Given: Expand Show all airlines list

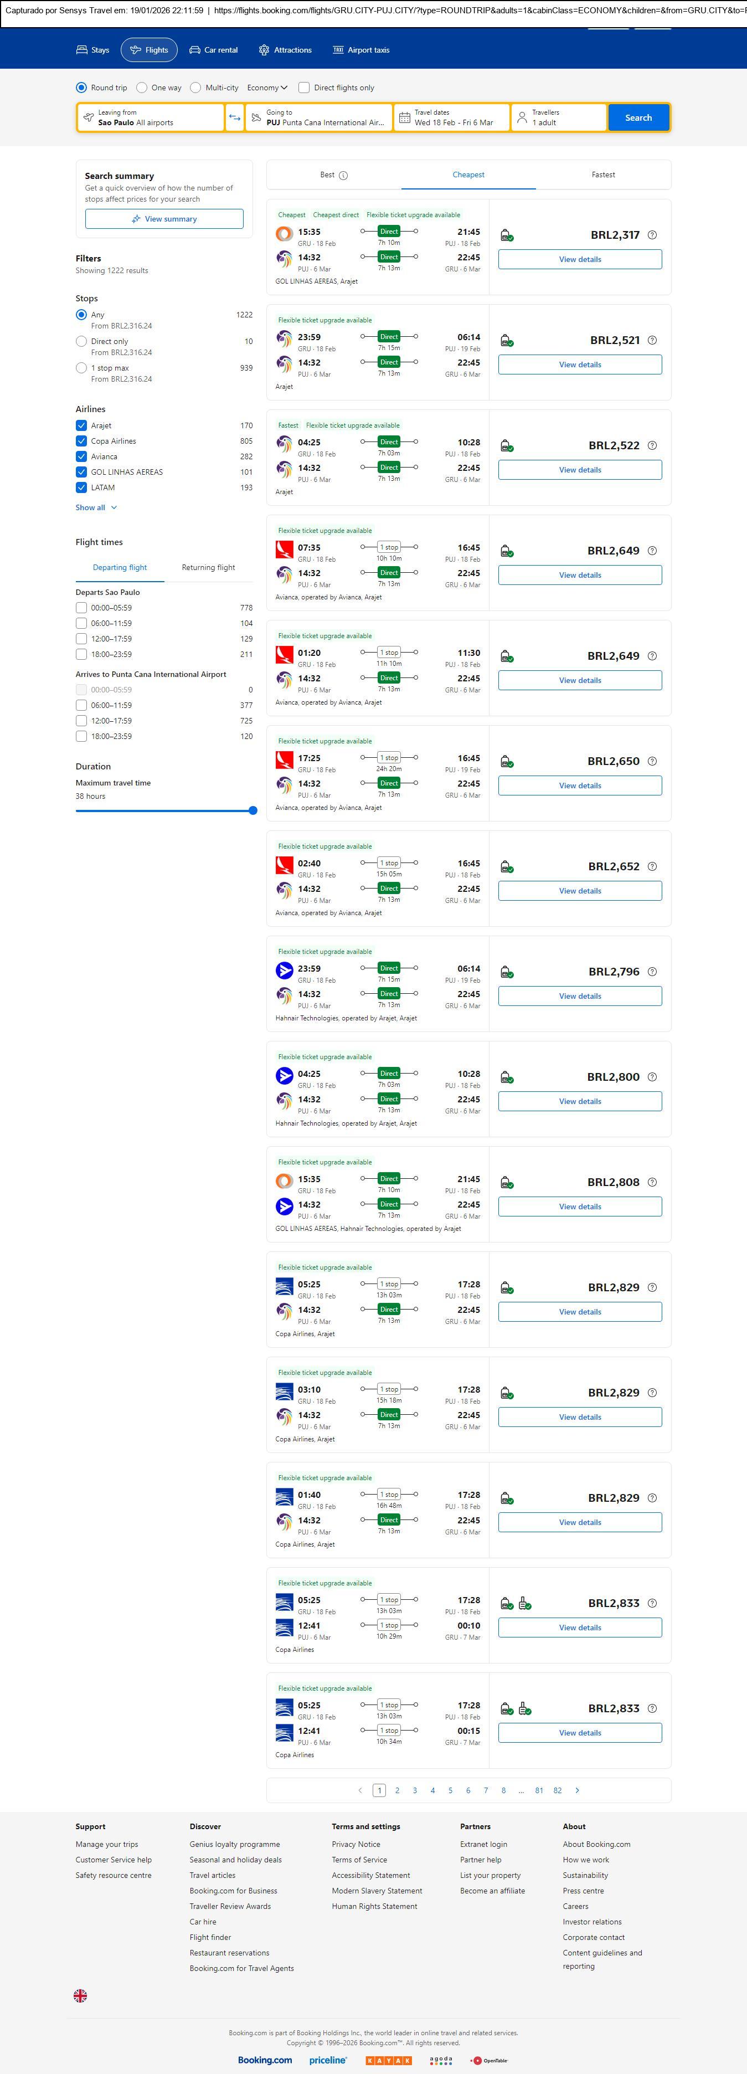Looking at the screenshot, I should click(x=96, y=508).
